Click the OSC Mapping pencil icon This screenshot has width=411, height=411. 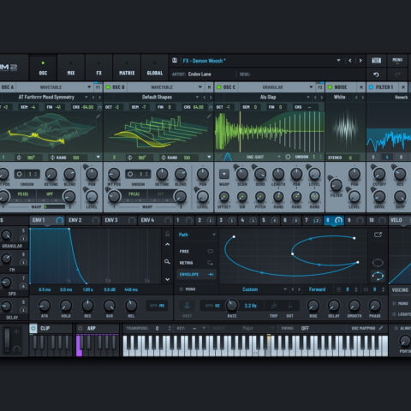(381, 328)
